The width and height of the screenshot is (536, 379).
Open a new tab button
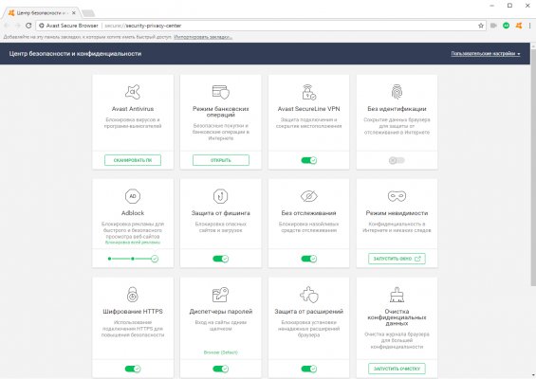[x=88, y=13]
